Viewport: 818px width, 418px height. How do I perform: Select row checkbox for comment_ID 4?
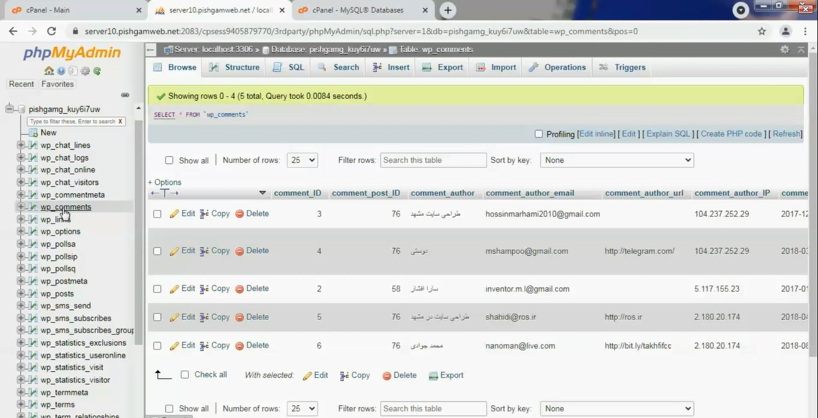(x=157, y=252)
